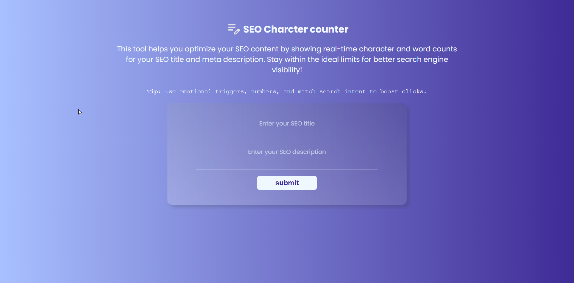
Task: Click the underline beneath the description input
Action: click(x=287, y=169)
